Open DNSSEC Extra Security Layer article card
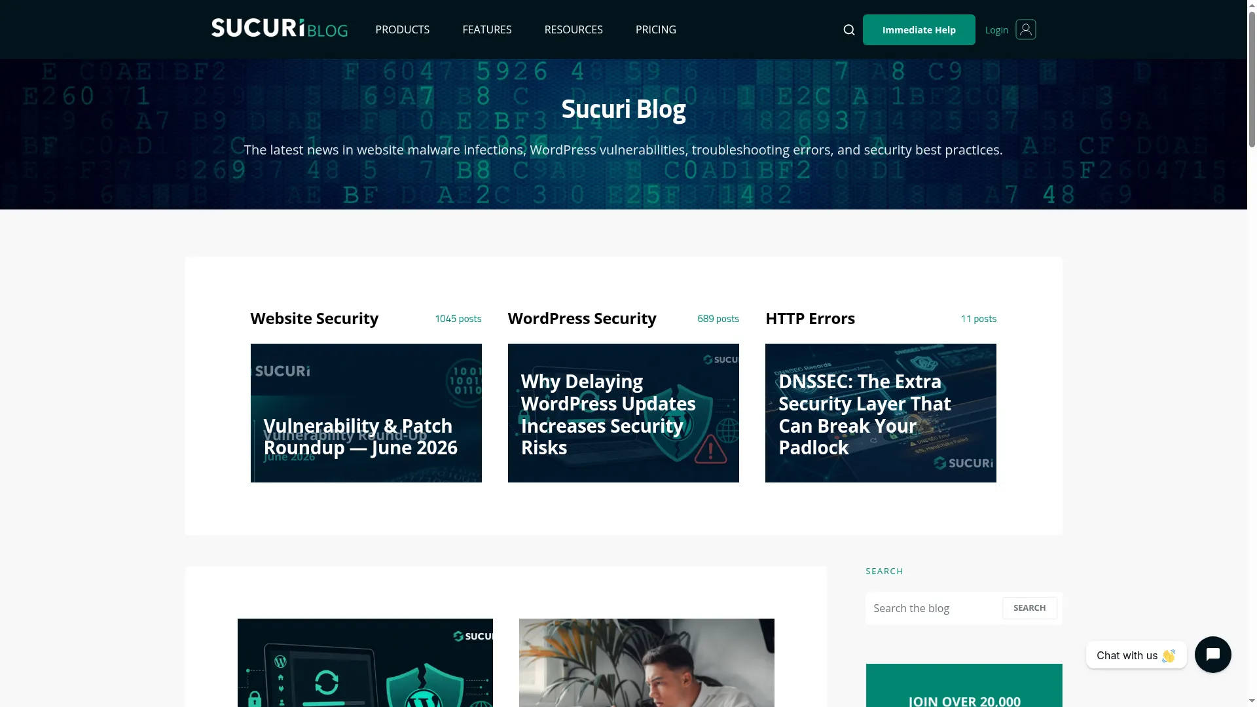 click(881, 413)
